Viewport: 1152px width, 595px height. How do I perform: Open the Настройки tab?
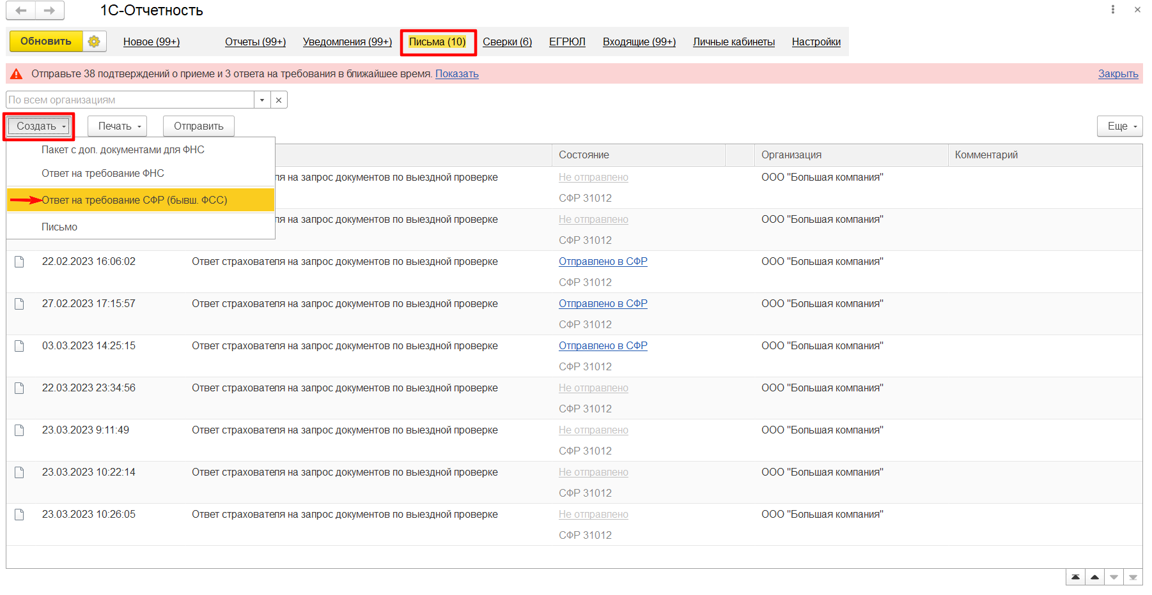click(816, 42)
